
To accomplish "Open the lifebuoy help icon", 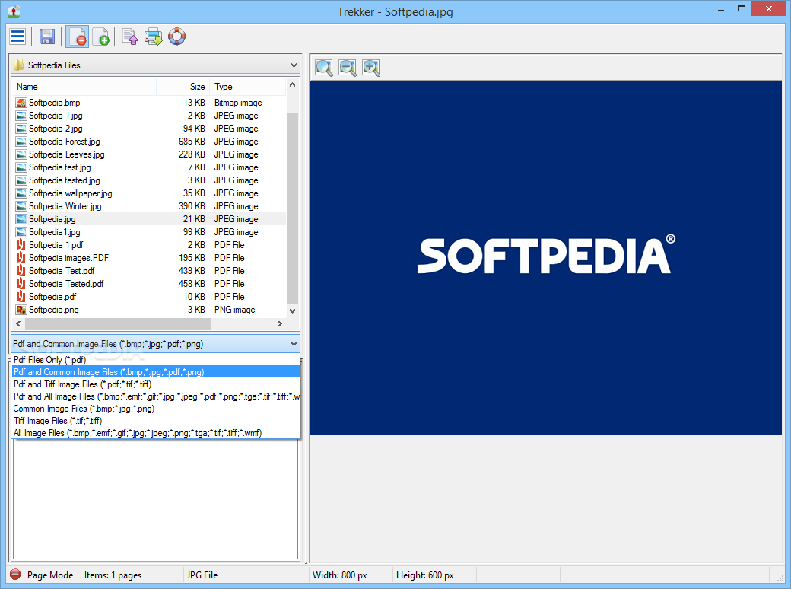I will point(176,37).
